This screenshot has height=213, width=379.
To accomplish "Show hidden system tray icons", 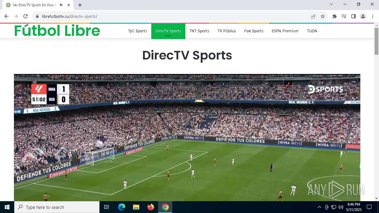I will [x=319, y=207].
